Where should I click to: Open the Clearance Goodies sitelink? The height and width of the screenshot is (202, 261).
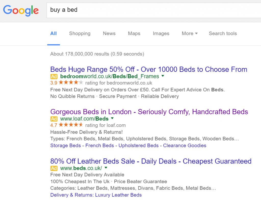(x=185, y=145)
